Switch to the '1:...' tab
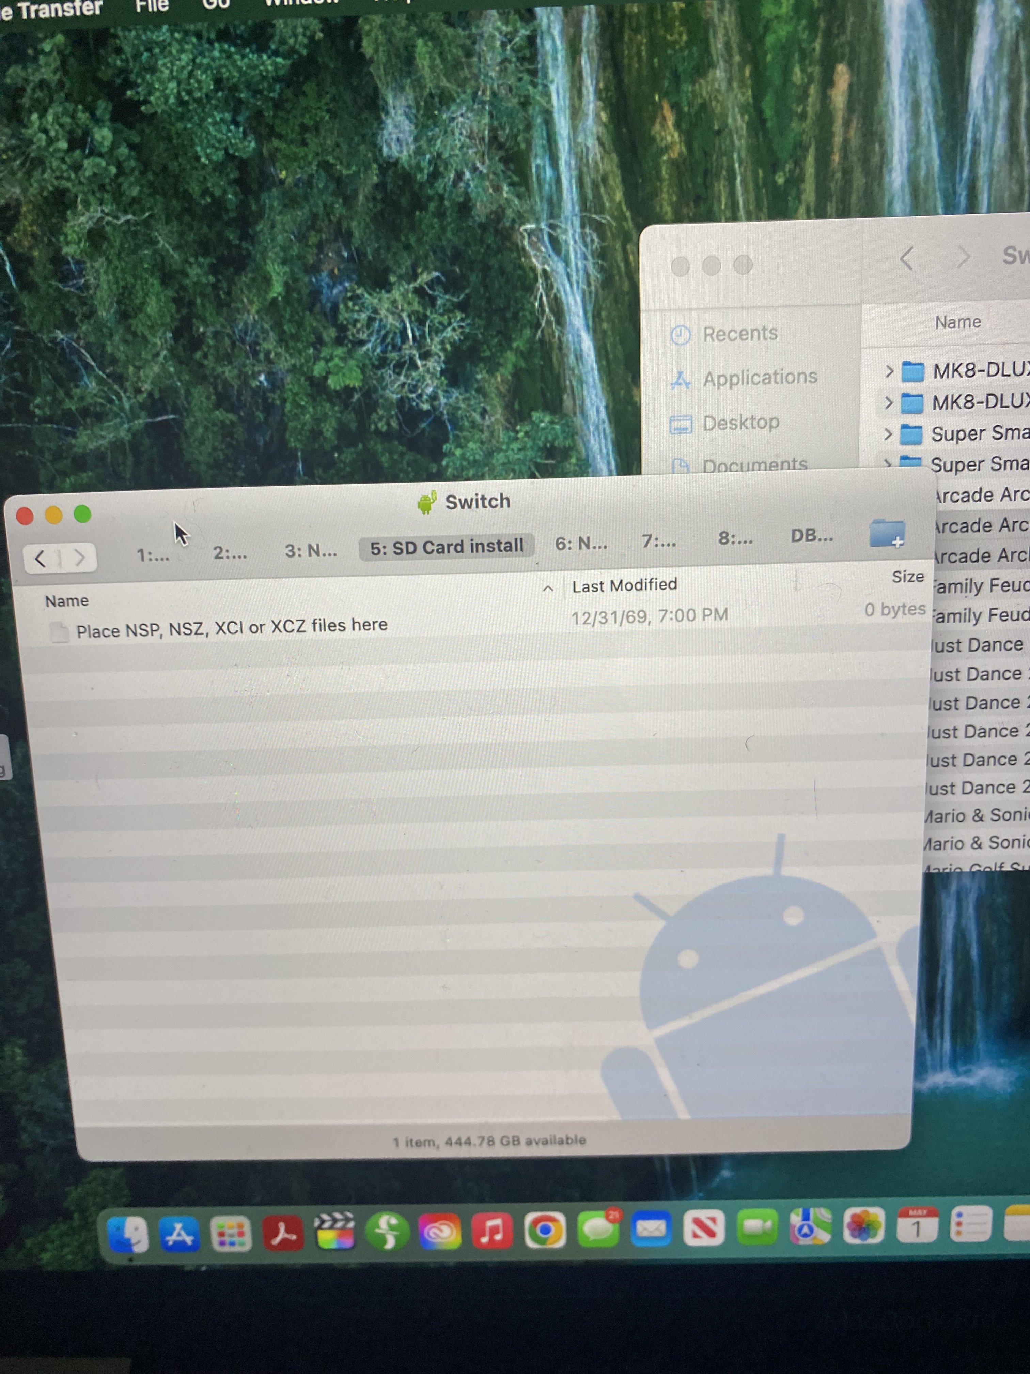The height and width of the screenshot is (1374, 1030). [x=153, y=555]
